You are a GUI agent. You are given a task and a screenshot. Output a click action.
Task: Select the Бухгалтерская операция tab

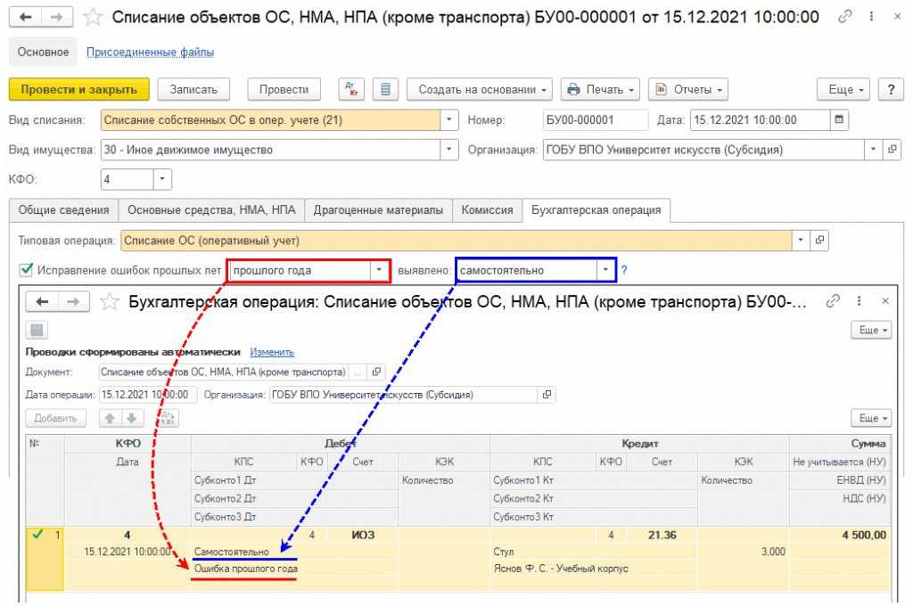(x=596, y=210)
